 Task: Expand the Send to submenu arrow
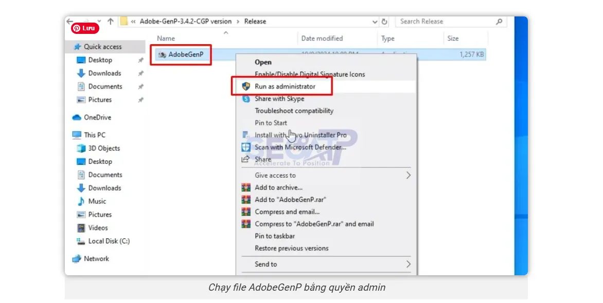pyautogui.click(x=408, y=264)
